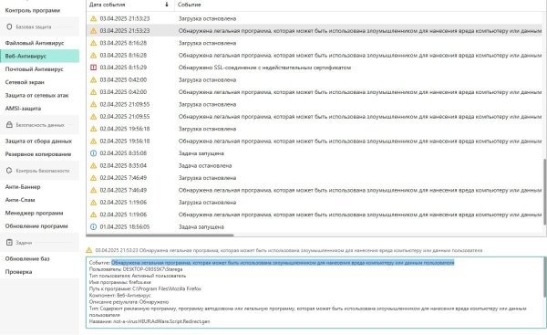Click warning icon of highlighted 21:53:23 'Обнаружена' row
Image resolution: width=547 pixels, height=335 pixels.
pyautogui.click(x=94, y=31)
